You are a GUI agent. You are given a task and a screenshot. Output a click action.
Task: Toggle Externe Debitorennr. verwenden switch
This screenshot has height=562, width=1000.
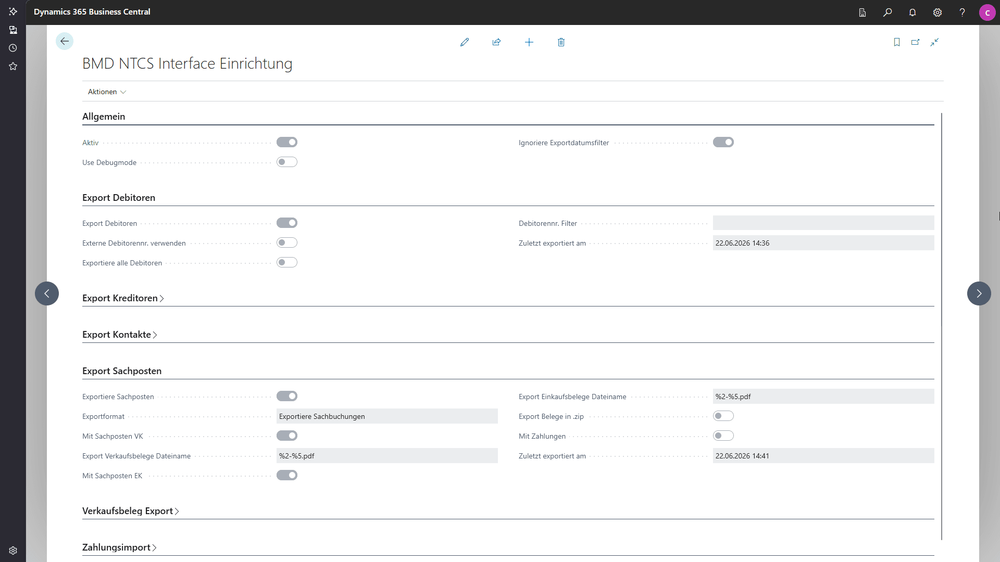[287, 242]
